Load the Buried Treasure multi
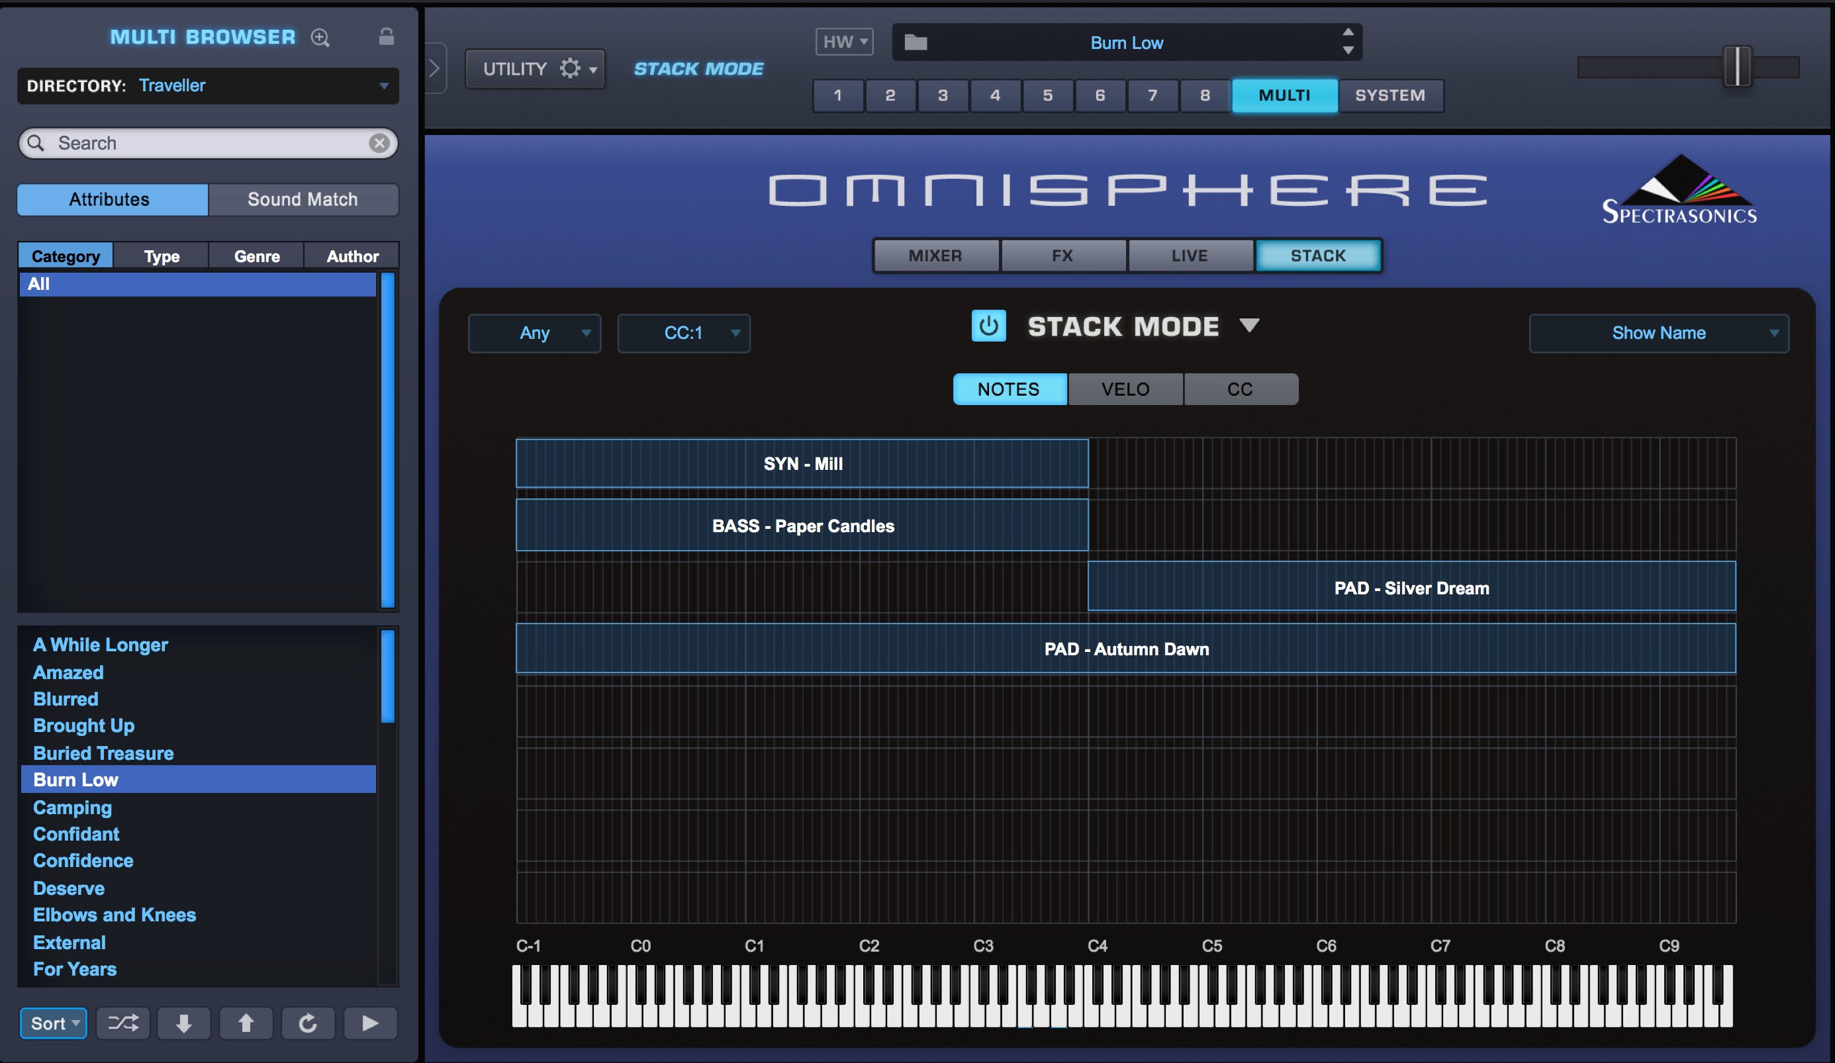The image size is (1835, 1063). pos(103,753)
